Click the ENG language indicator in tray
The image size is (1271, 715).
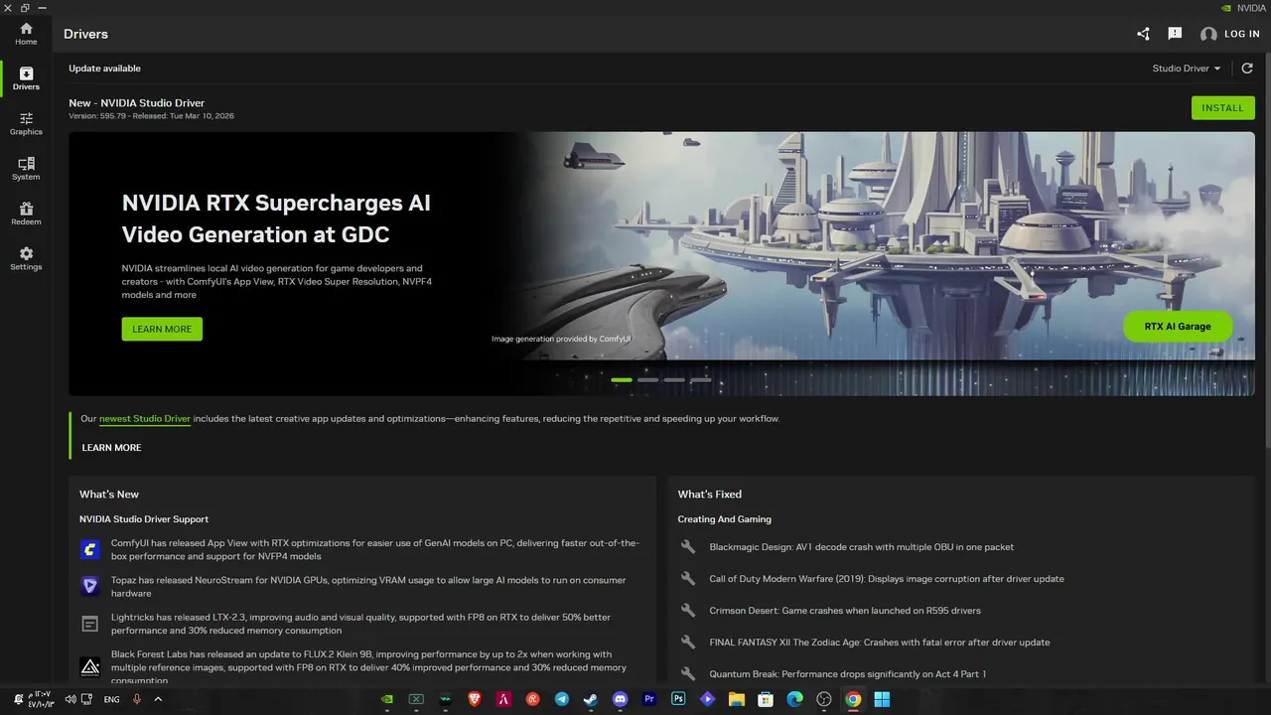click(111, 699)
